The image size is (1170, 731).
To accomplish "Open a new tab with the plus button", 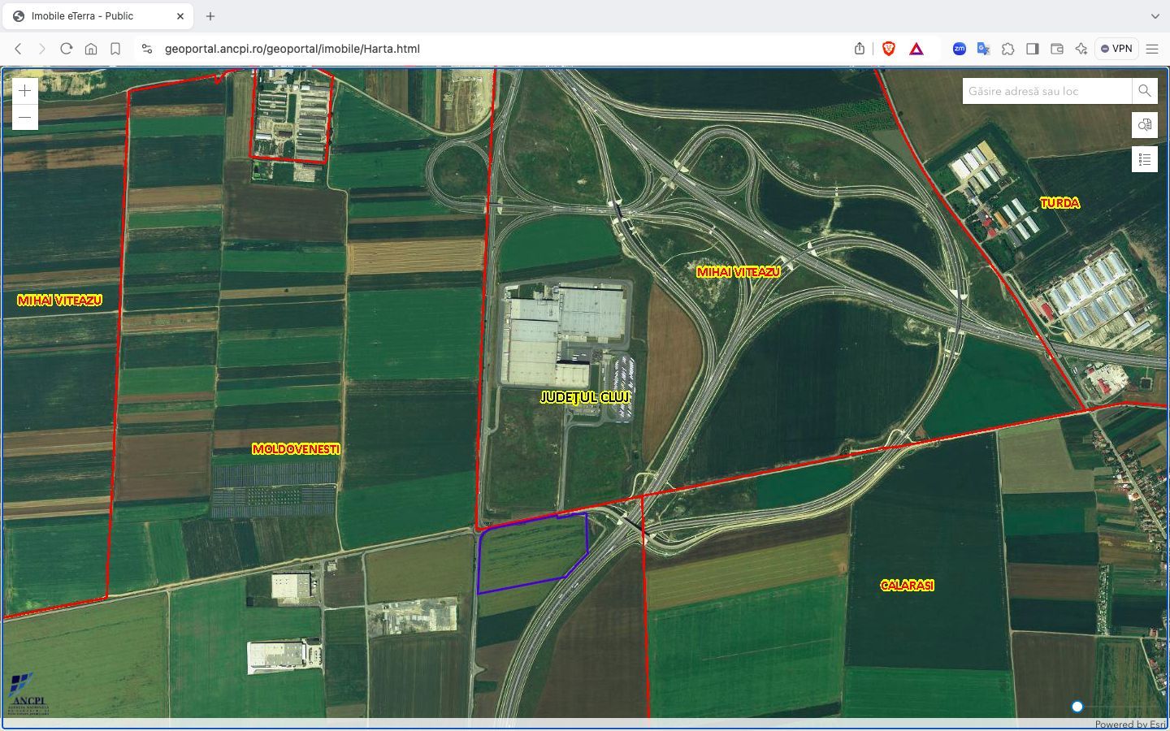I will coord(210,16).
